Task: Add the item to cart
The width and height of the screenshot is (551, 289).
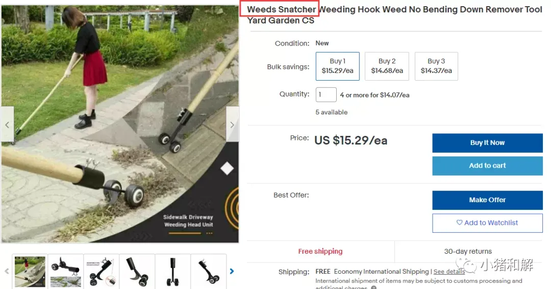Action: 487,165
